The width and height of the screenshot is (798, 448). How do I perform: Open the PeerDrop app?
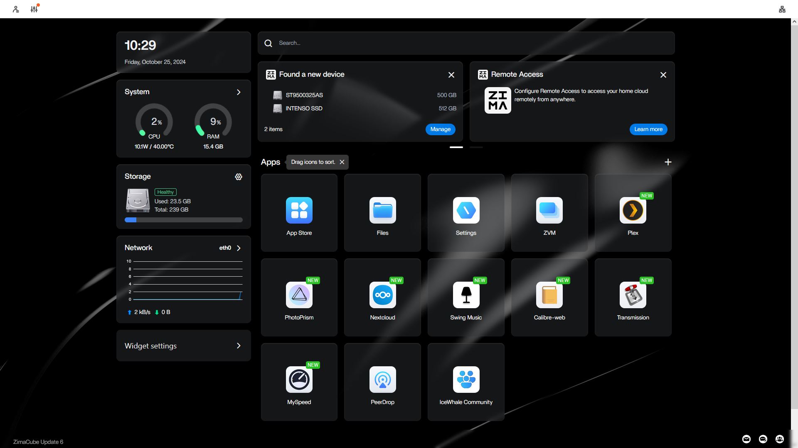point(382,380)
